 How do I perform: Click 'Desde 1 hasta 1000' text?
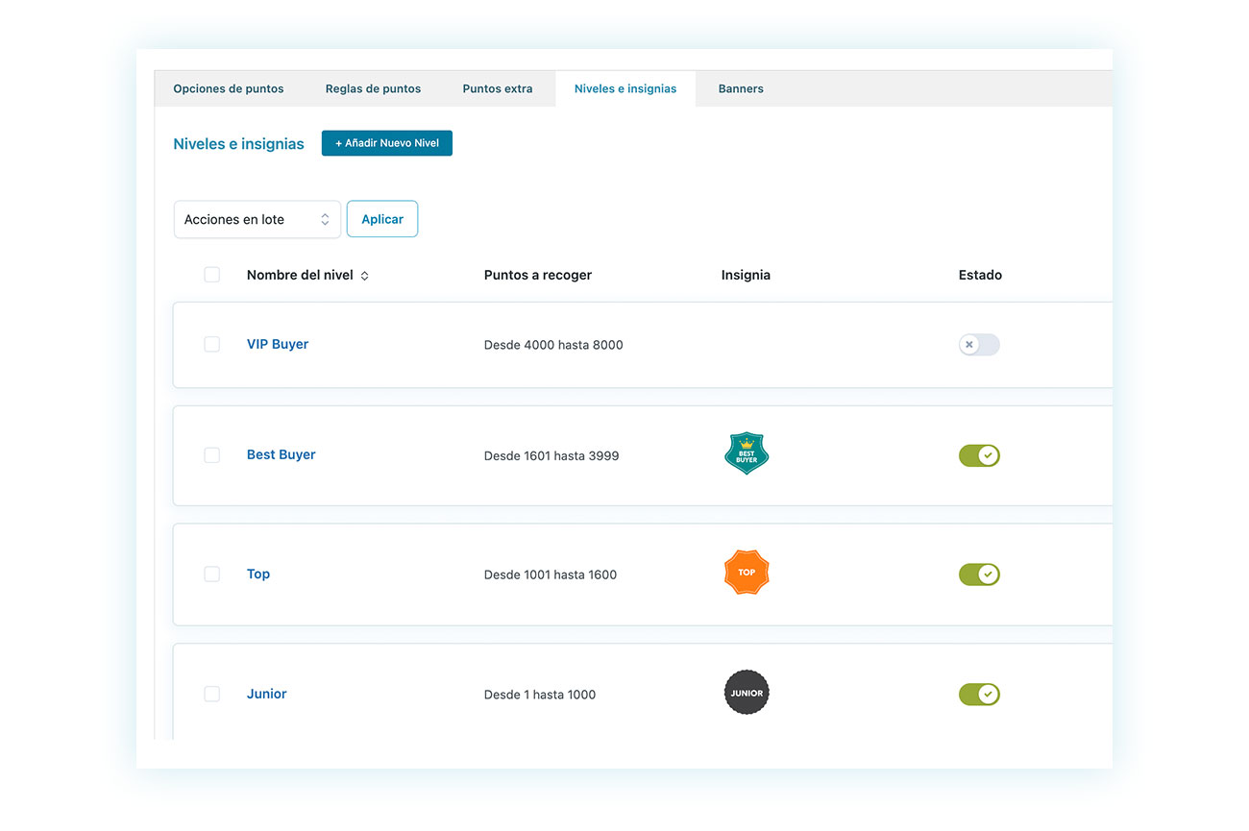click(540, 695)
